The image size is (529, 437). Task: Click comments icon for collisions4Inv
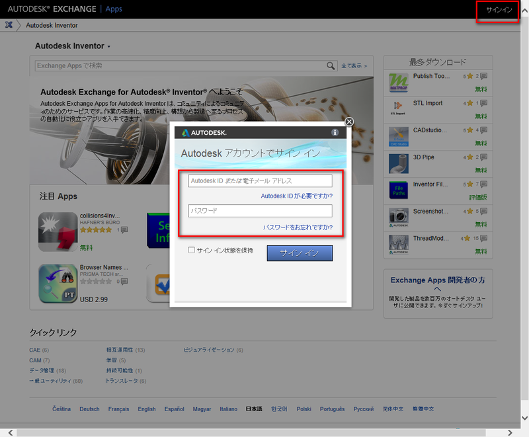124,230
